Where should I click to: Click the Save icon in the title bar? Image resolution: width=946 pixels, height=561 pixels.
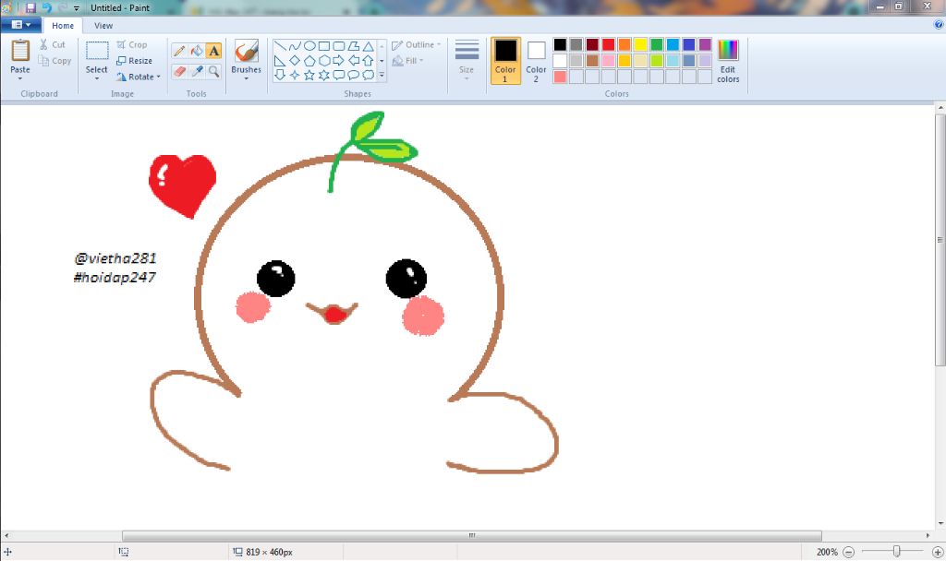30,7
